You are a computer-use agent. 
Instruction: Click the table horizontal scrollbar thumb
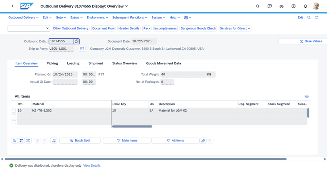click(132, 127)
